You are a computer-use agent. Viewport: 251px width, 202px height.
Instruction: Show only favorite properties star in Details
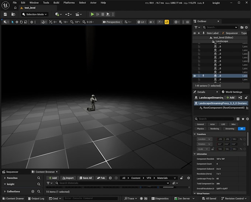pyautogui.click(x=243, y=119)
